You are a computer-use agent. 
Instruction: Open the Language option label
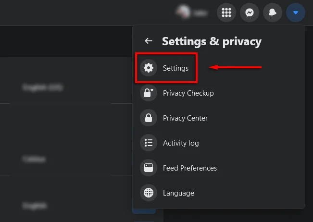(178, 193)
